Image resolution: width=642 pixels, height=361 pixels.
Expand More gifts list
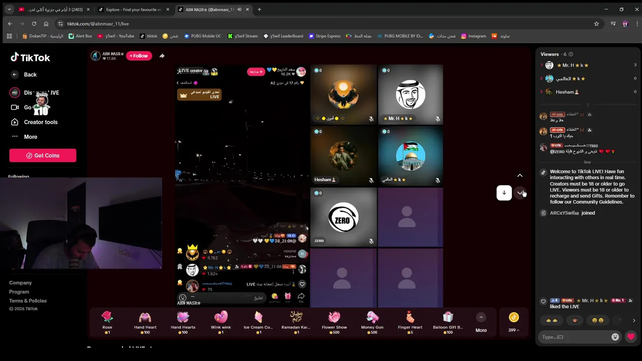[481, 323]
